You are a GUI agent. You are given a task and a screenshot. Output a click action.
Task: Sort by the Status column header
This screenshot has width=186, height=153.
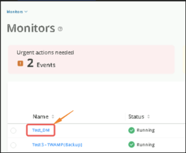coord(136,117)
